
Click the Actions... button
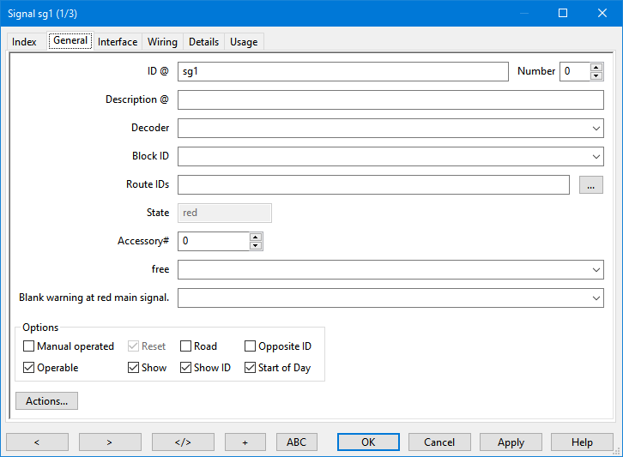tap(46, 400)
